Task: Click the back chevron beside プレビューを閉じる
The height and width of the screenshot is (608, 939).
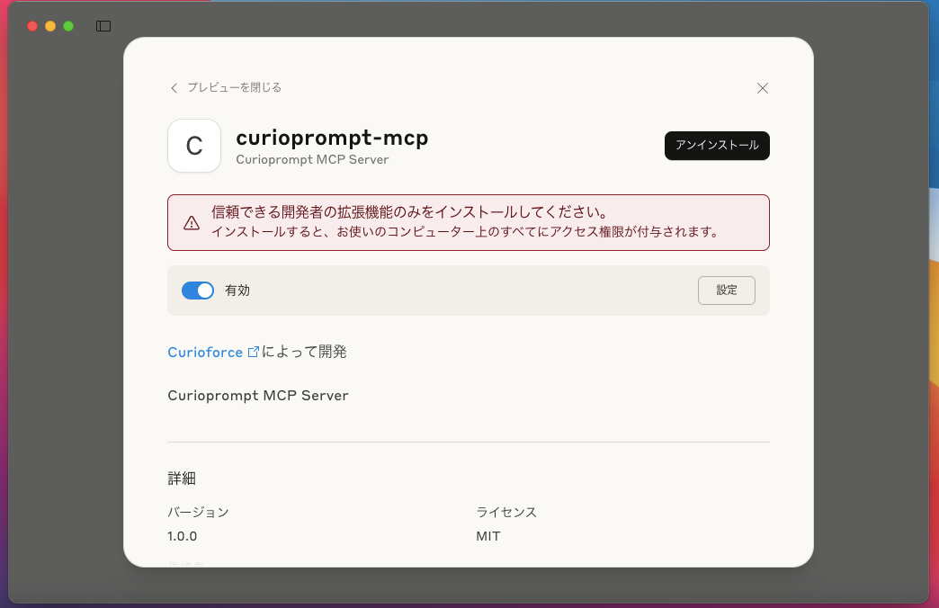Action: coord(174,88)
